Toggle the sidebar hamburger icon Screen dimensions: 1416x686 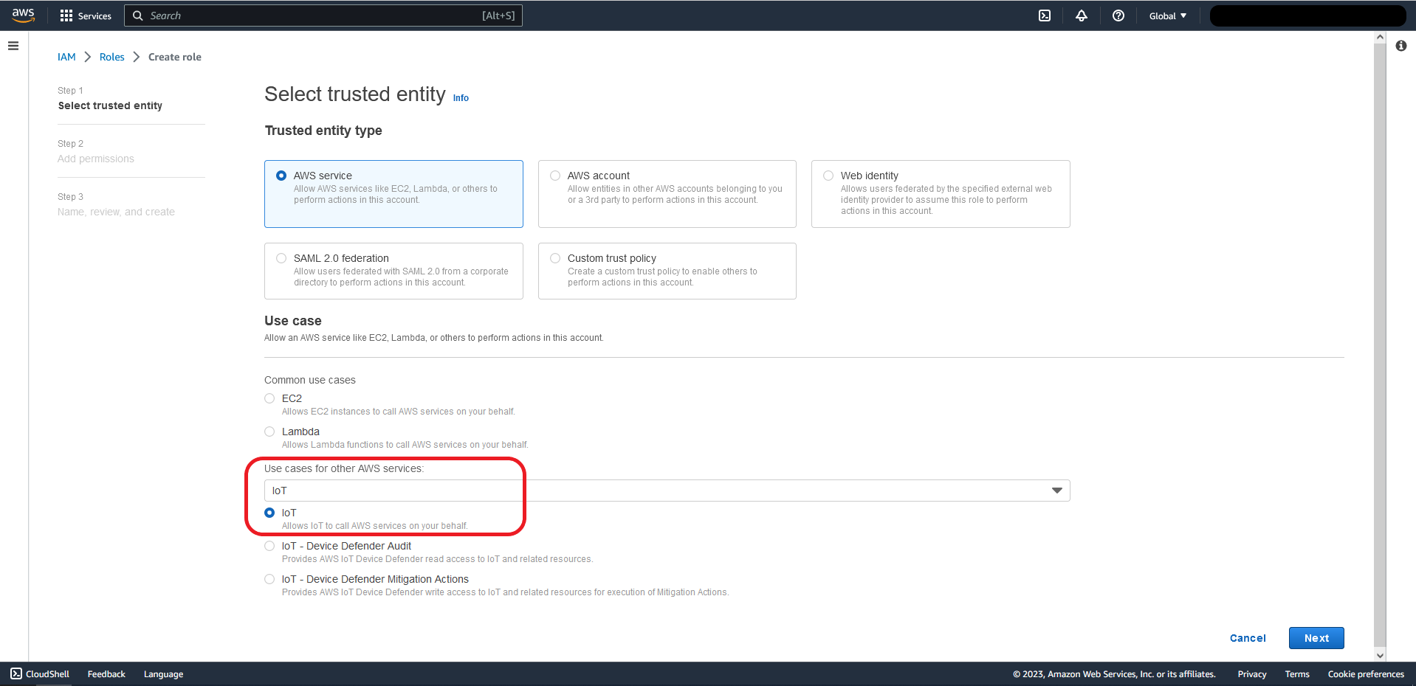pyautogui.click(x=13, y=46)
